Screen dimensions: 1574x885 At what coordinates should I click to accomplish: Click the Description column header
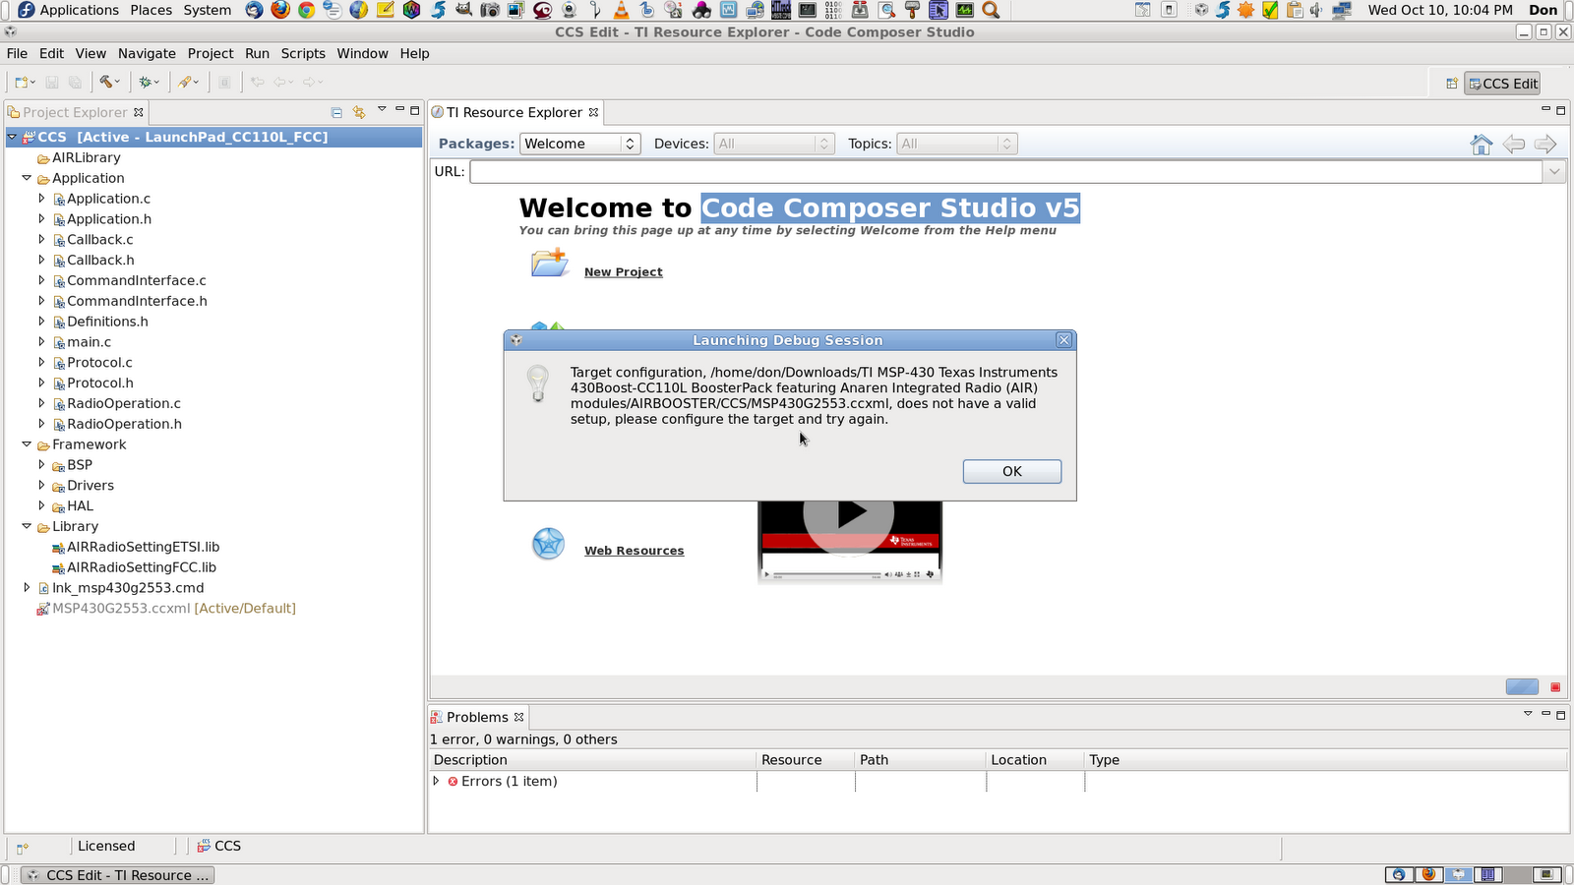tap(594, 760)
